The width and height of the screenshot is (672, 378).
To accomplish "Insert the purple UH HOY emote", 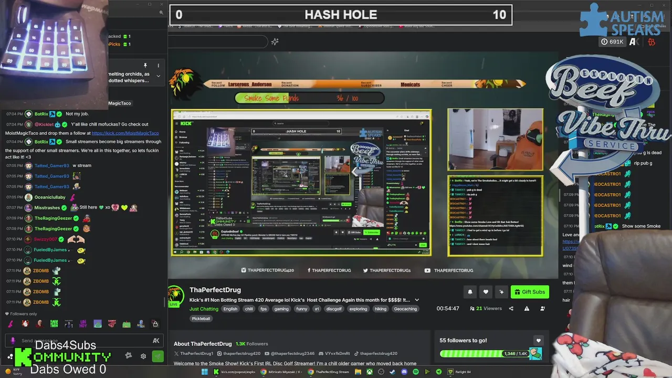I will (x=83, y=324).
